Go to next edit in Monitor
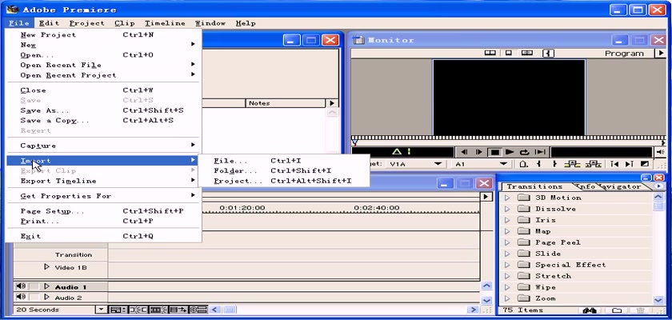Viewport: 672px width, 320px height. pos(629,164)
